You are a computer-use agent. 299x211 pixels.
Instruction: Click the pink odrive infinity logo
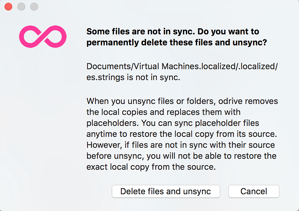click(x=43, y=36)
